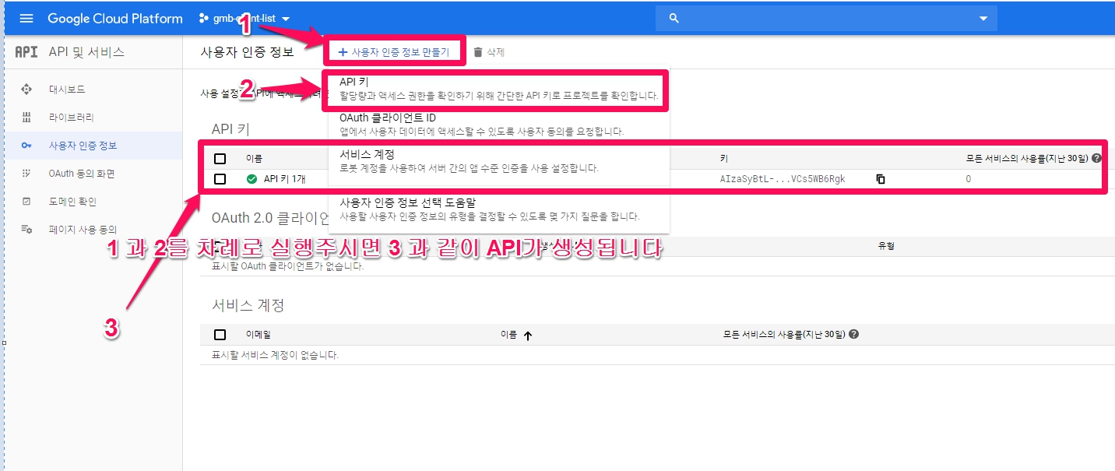Click the key icon for credentials
The height and width of the screenshot is (471, 1115).
(x=26, y=146)
